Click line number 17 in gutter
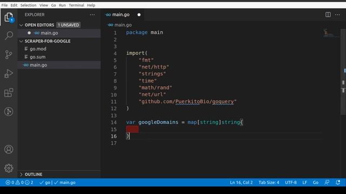The width and height of the screenshot is (346, 194). pos(114,143)
